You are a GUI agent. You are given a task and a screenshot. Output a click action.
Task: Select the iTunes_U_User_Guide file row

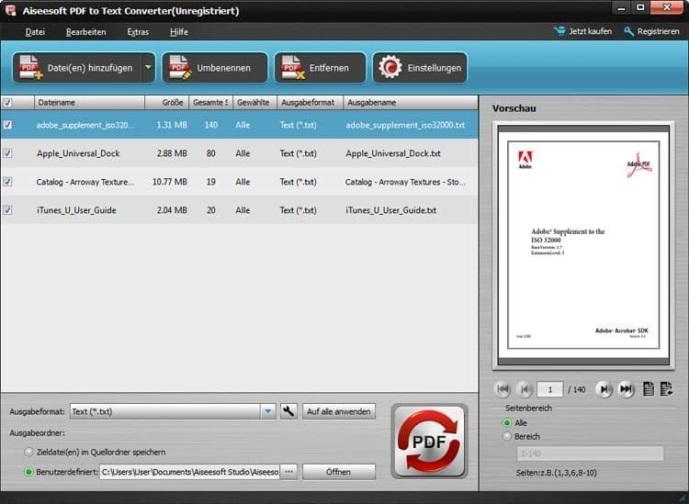point(240,210)
